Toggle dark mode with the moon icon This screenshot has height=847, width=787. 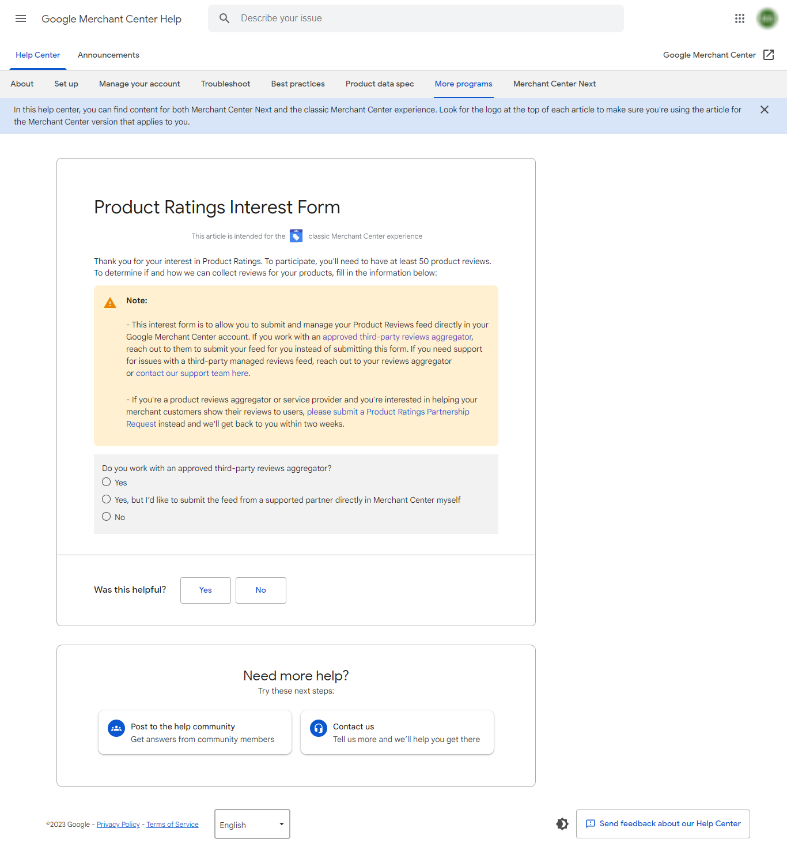(x=562, y=824)
